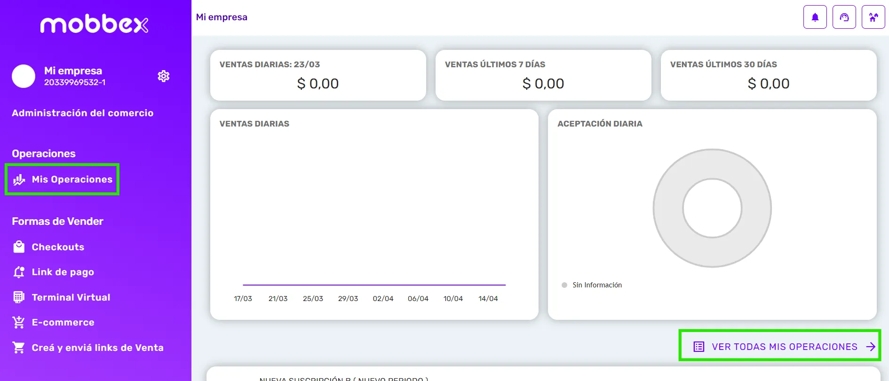Click the 17/03 date on the chart axis
The image size is (889, 381).
point(243,299)
